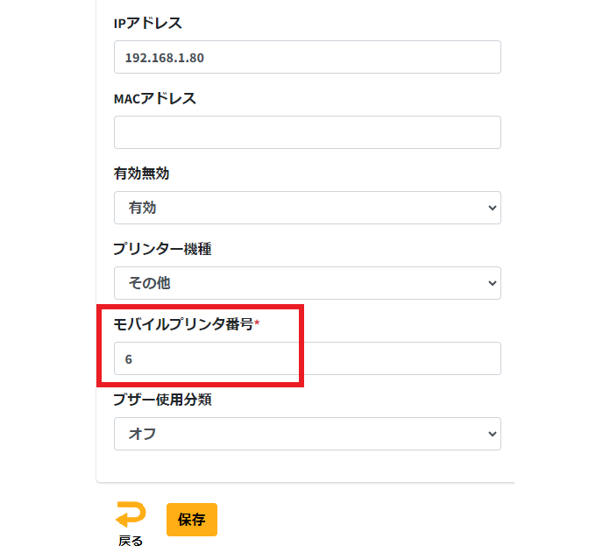Click the chevron arrow on 有効 select
The width and height of the screenshot is (610, 560).
pos(490,208)
